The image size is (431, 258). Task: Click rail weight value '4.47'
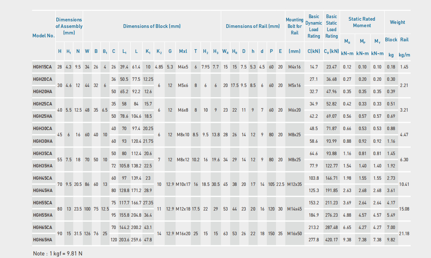pyautogui.click(x=404, y=135)
